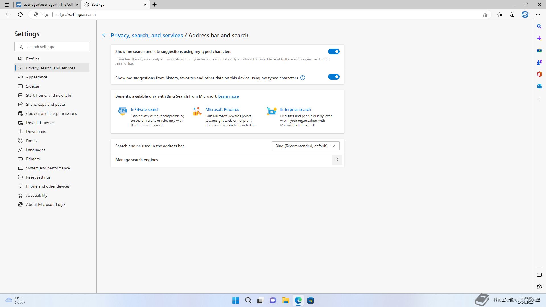The image size is (546, 307).
Task: Open sidebar customize gear icon
Action: pyautogui.click(x=539, y=287)
